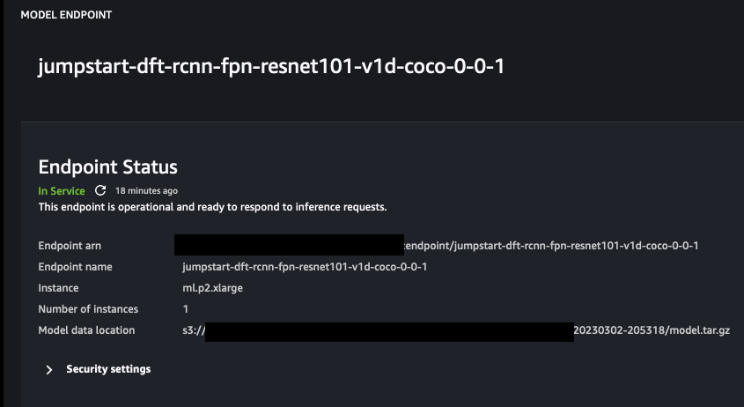Click the endpoint operational description sentence
Viewport: 744px width, 407px height.
(212, 207)
